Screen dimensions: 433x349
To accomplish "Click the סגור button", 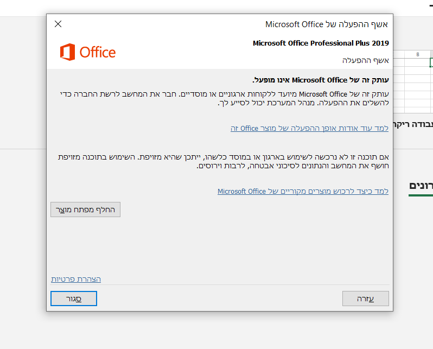I will 74,299.
